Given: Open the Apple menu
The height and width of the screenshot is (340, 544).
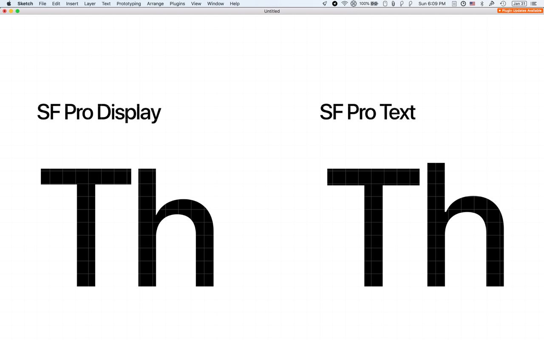Looking at the screenshot, I should (9, 3).
